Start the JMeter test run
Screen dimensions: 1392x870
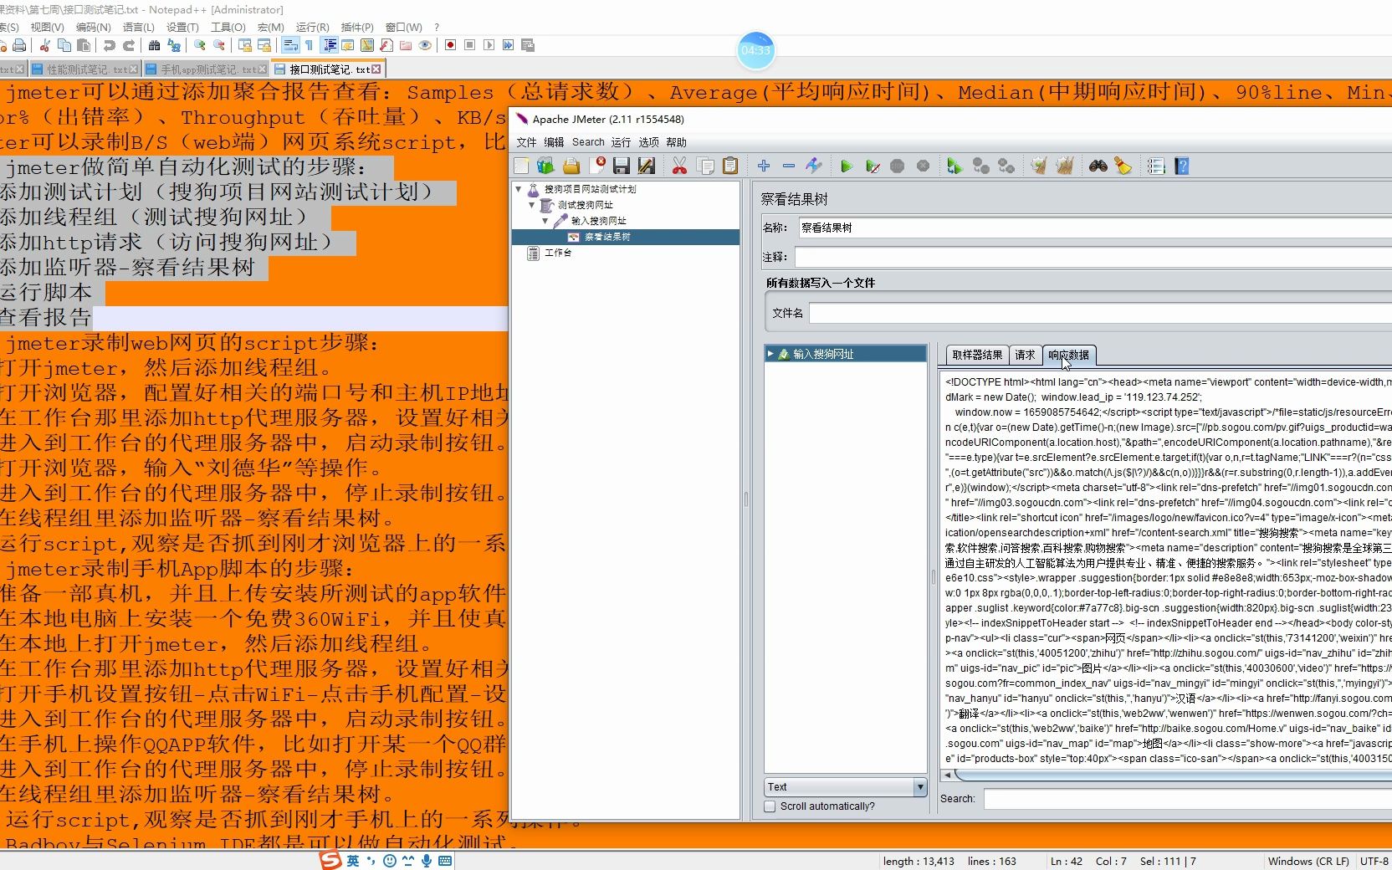pos(847,166)
